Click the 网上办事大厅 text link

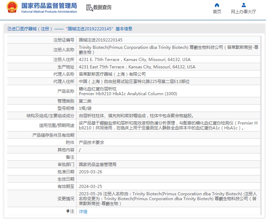(243, 12)
